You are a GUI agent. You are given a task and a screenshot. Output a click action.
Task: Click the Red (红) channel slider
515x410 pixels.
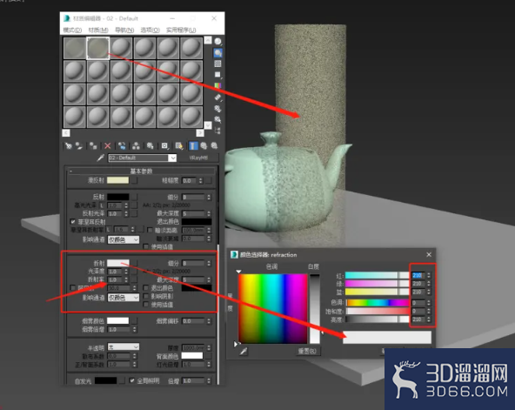(x=377, y=275)
